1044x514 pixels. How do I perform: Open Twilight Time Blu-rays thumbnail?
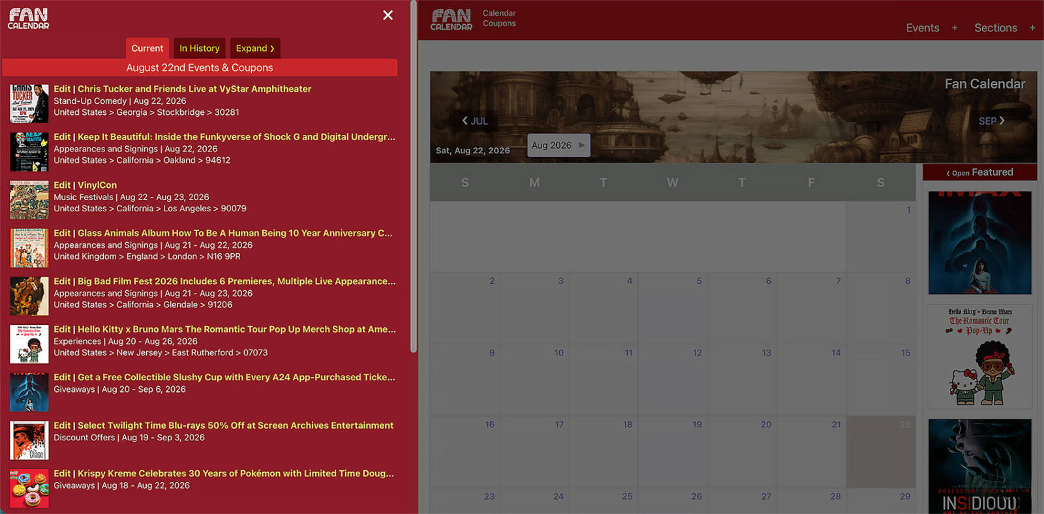[29, 440]
